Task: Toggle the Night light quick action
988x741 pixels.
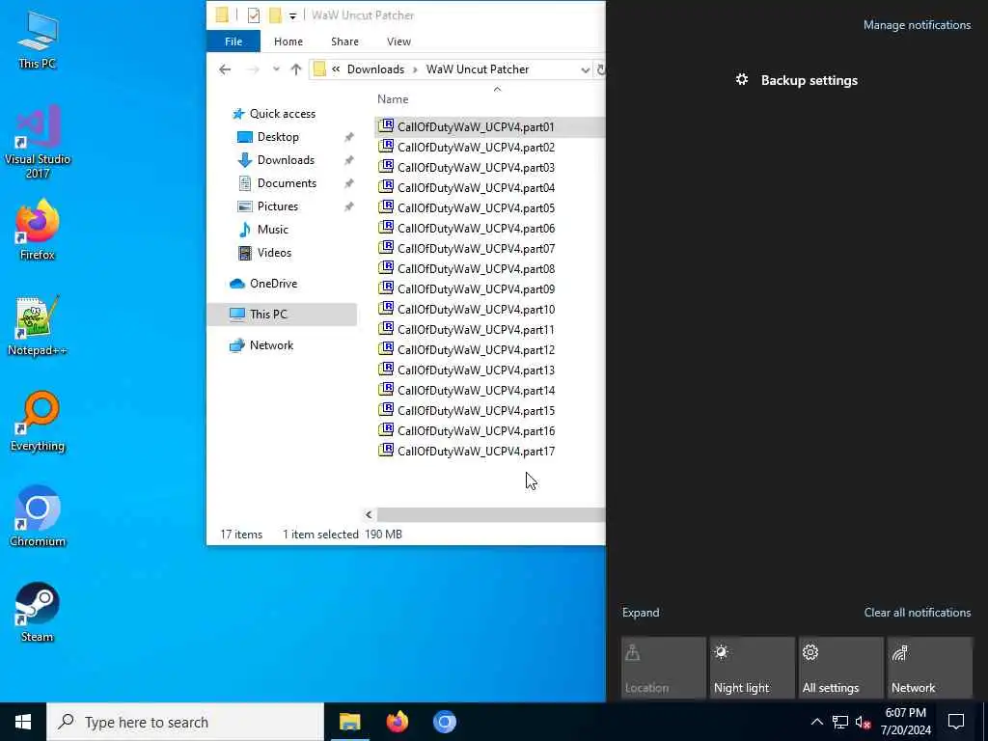Action: [752, 669]
